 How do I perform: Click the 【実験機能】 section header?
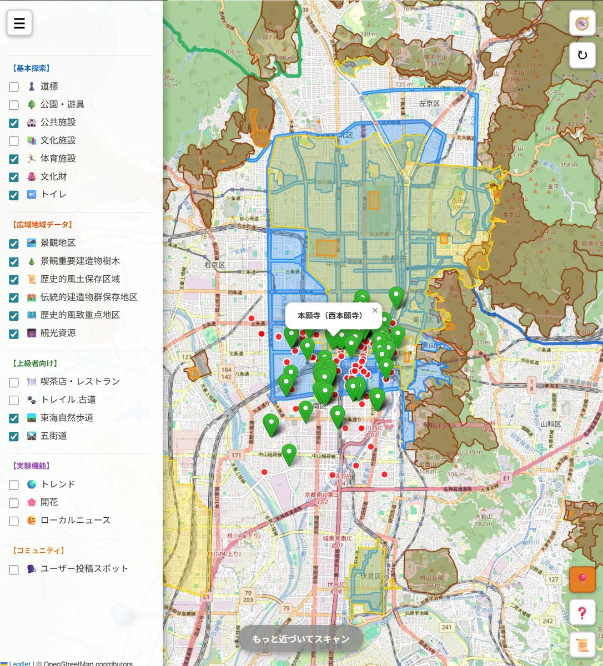[x=31, y=466]
